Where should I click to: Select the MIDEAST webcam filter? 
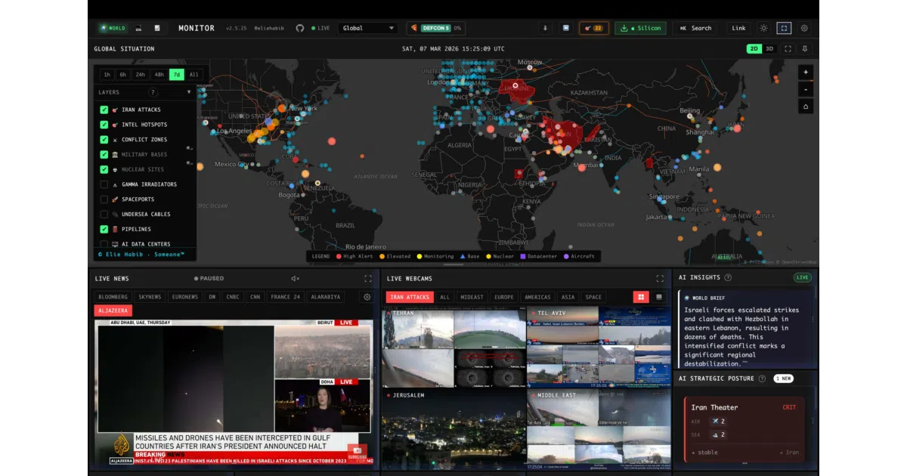472,297
